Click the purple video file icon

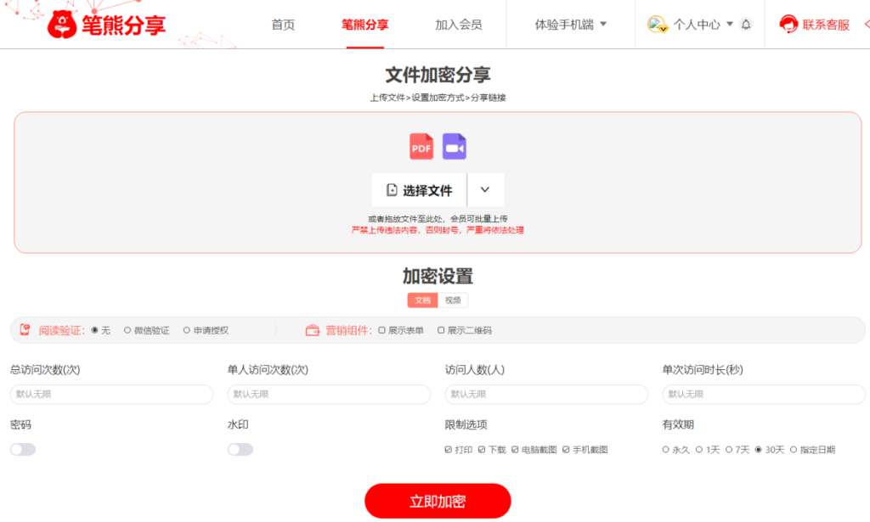click(455, 147)
